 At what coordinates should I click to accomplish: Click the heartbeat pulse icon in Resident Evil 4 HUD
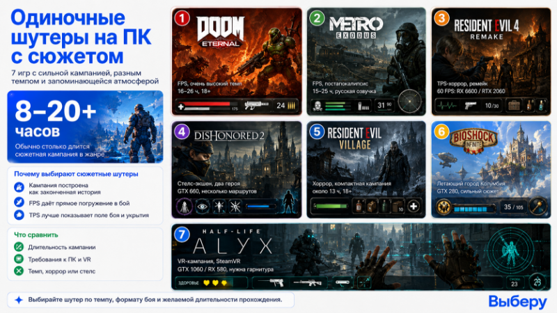point(446,106)
